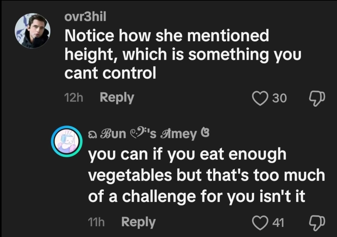Image resolution: width=337 pixels, height=237 pixels.
Task: Reply to Bun's Aimey's comment
Action: (139, 222)
